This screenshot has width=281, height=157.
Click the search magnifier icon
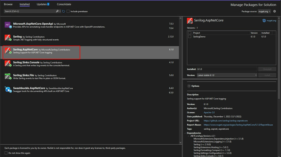tap(57, 11)
